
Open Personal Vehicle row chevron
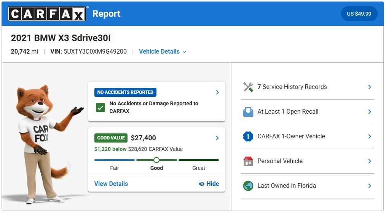point(370,161)
